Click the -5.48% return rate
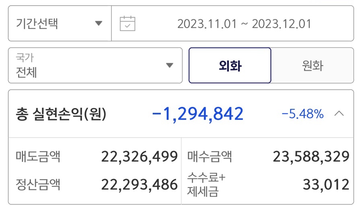The height and width of the screenshot is (210, 362). tap(302, 114)
